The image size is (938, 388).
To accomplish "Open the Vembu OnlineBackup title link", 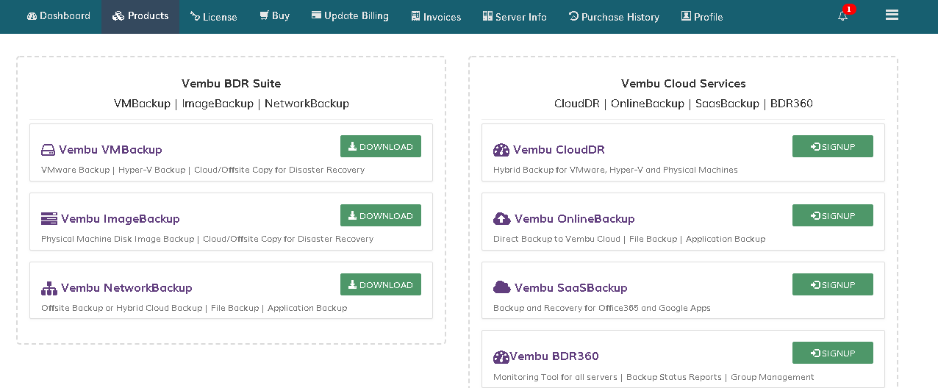I will [574, 218].
